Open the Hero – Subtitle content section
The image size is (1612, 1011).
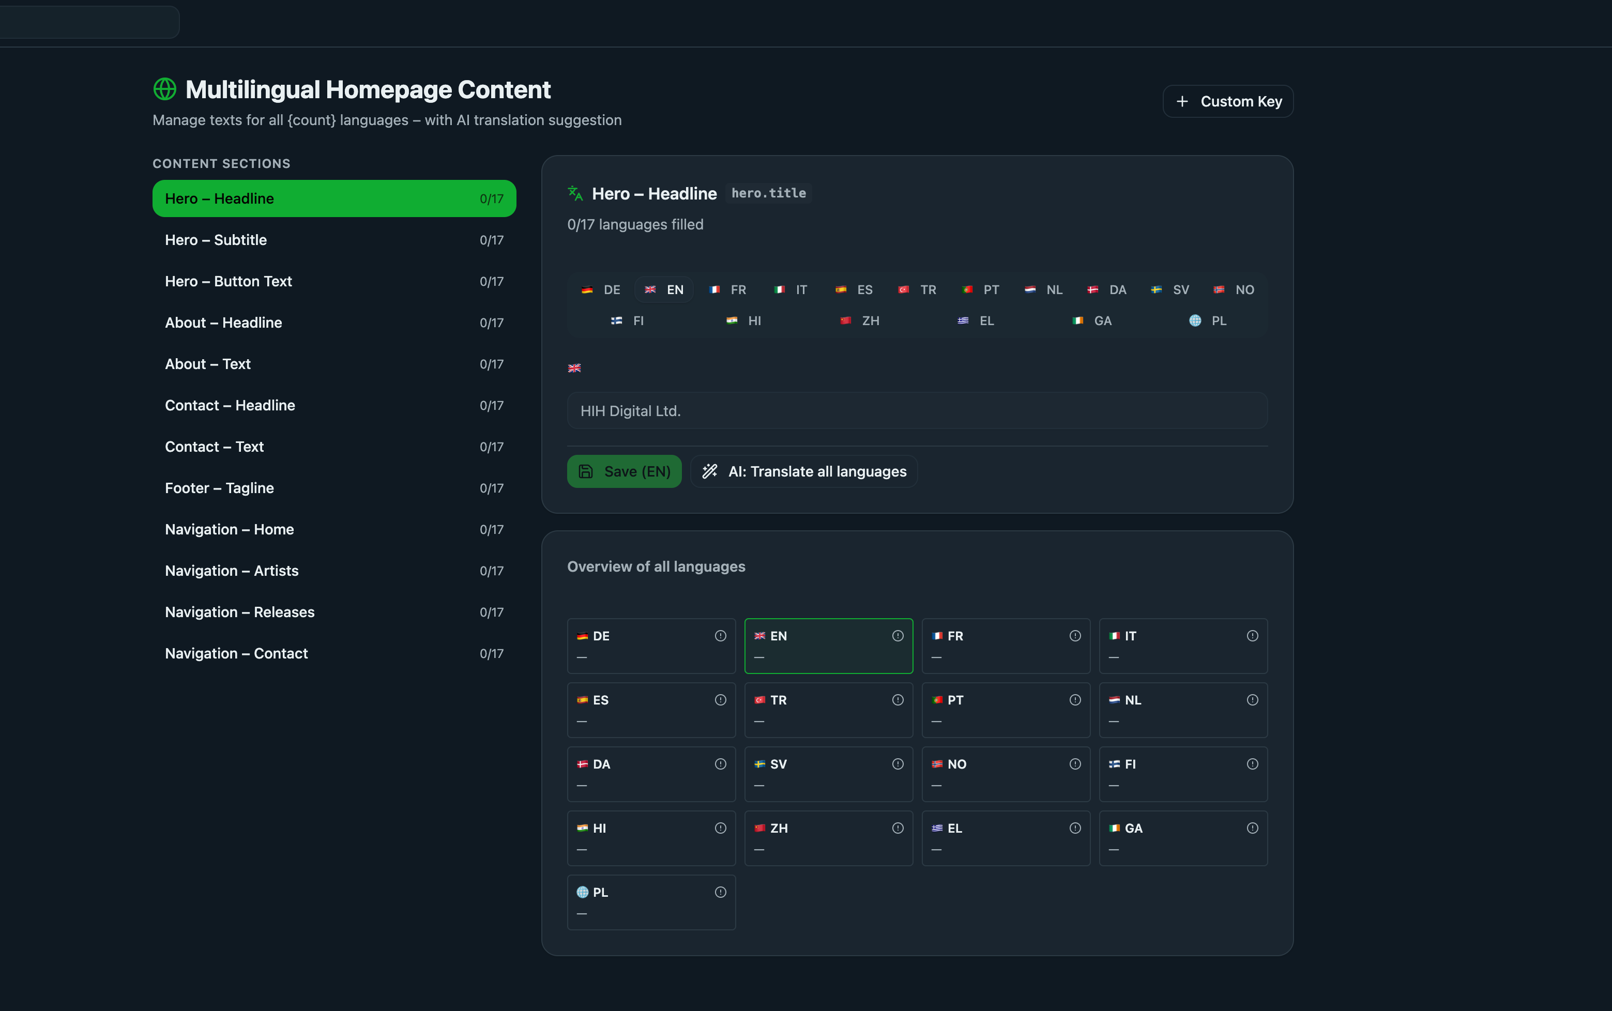click(334, 240)
